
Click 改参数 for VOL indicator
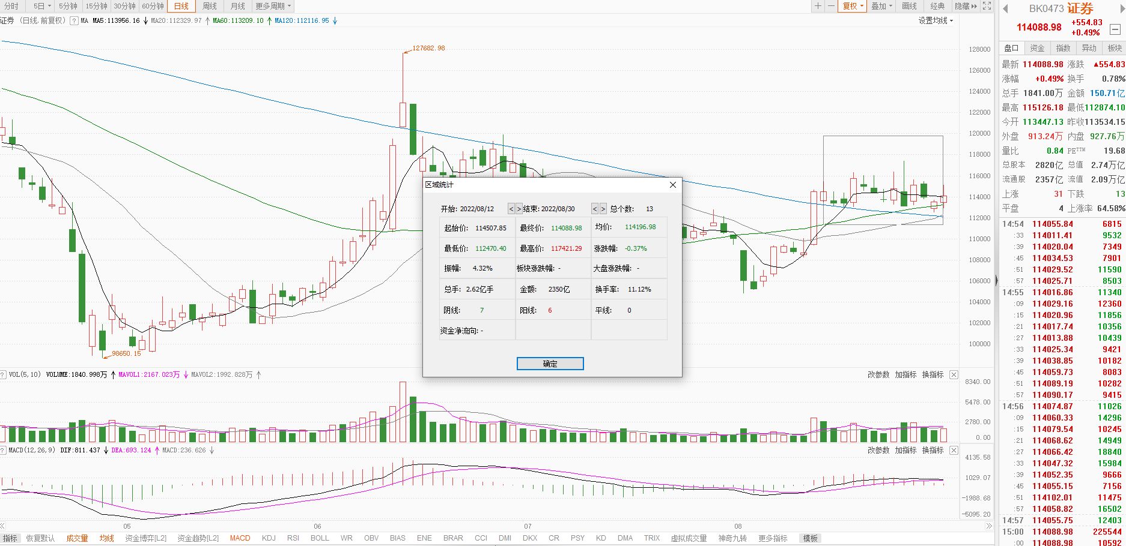[878, 374]
